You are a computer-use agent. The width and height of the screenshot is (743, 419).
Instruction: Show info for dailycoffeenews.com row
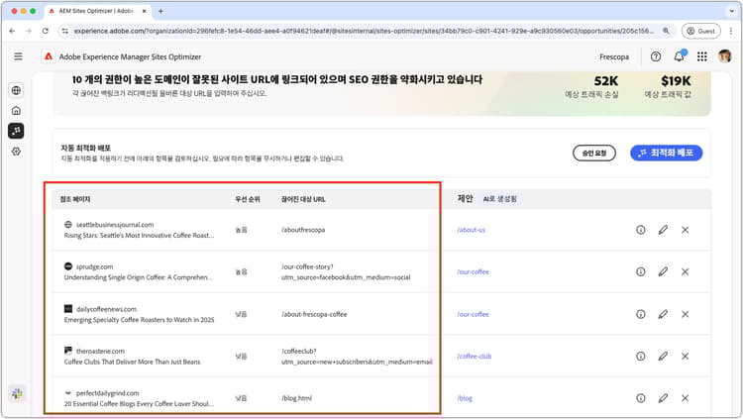pos(641,314)
